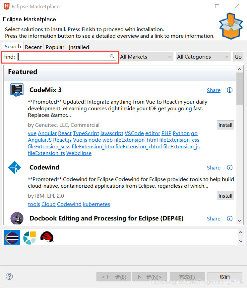Click the Go button
247x288 pixels.
238,57
